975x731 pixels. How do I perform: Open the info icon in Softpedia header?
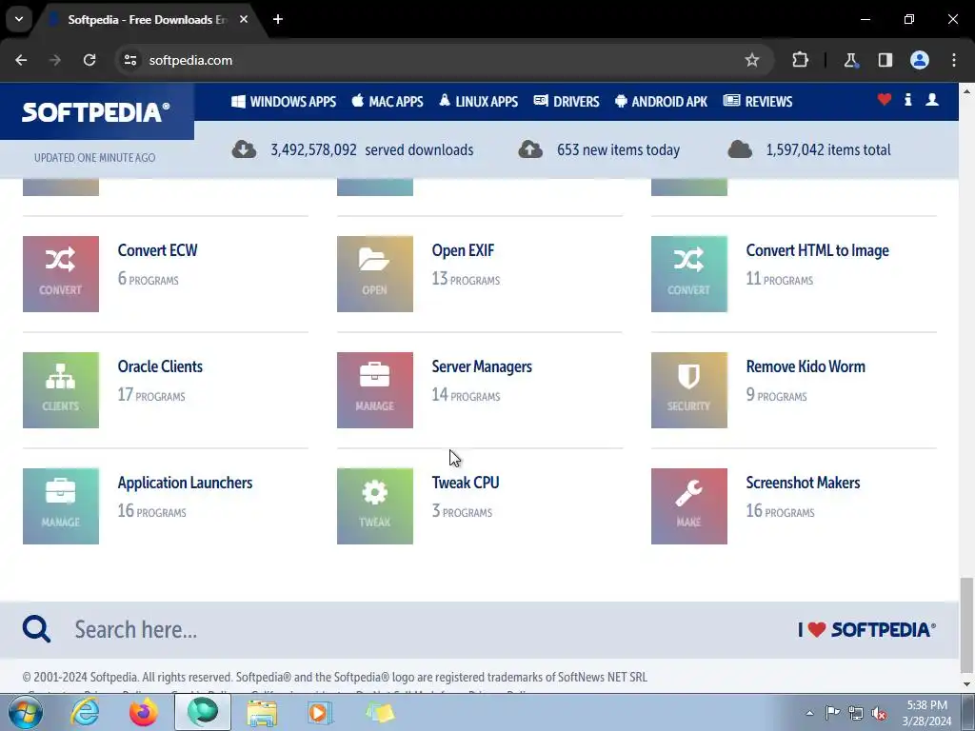(907, 99)
